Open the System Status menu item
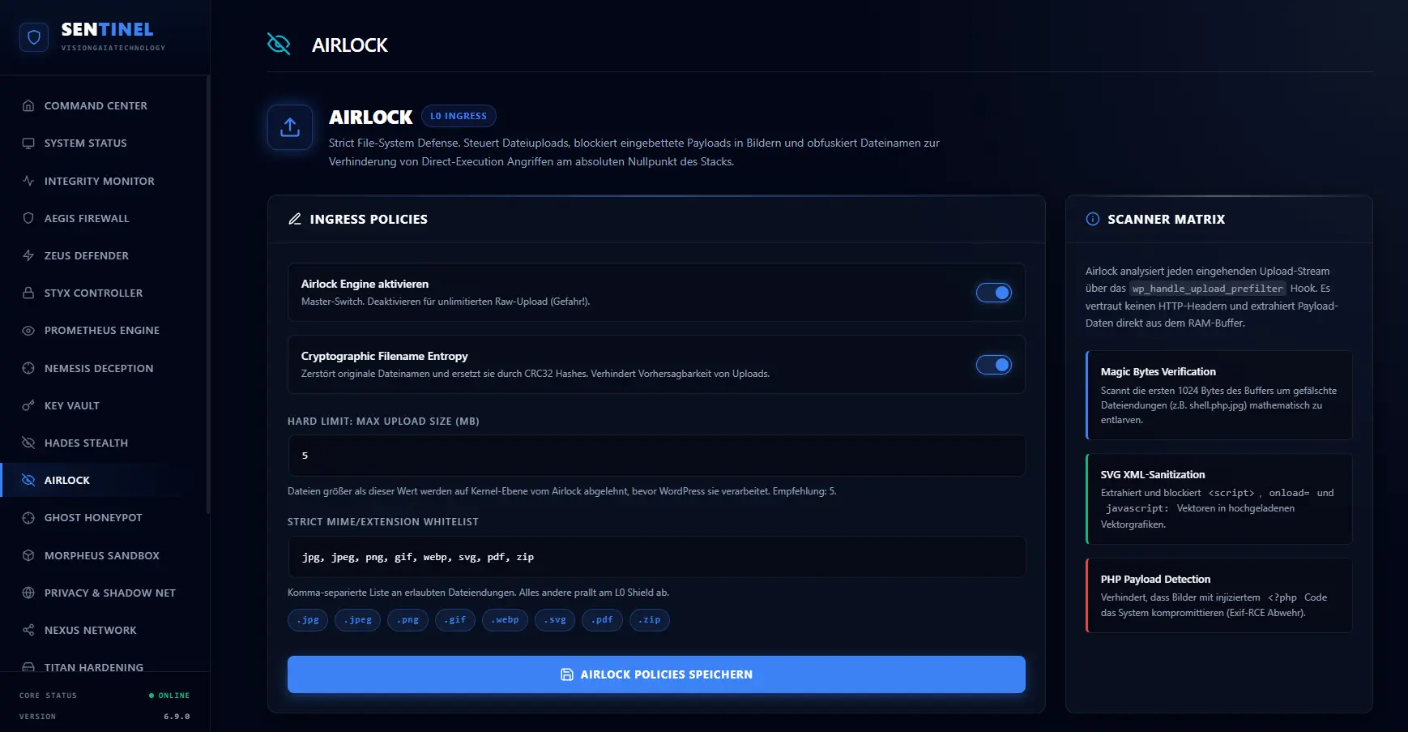This screenshot has width=1408, height=732. (105, 143)
